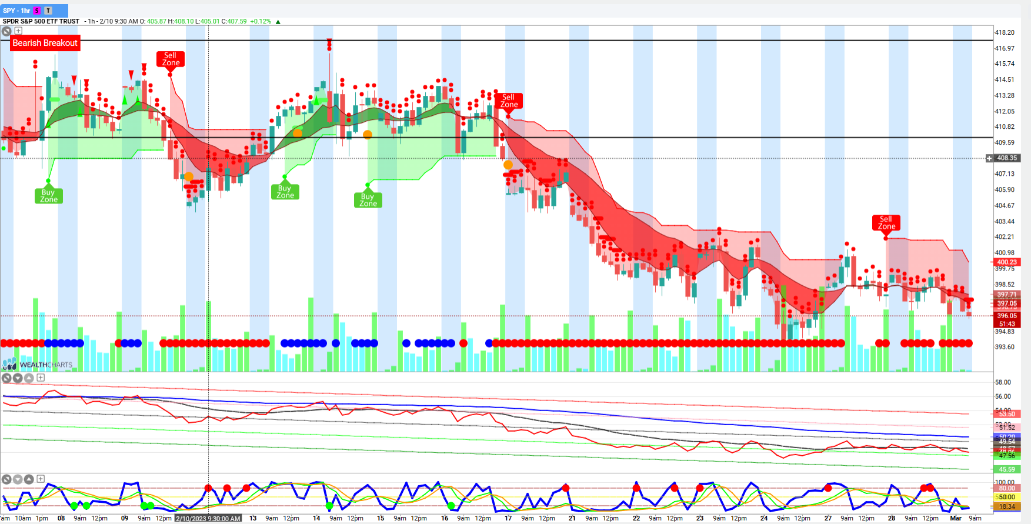Click the 412.05 price axis label
Viewport: 1031px width, 524px height.
coord(1005,111)
